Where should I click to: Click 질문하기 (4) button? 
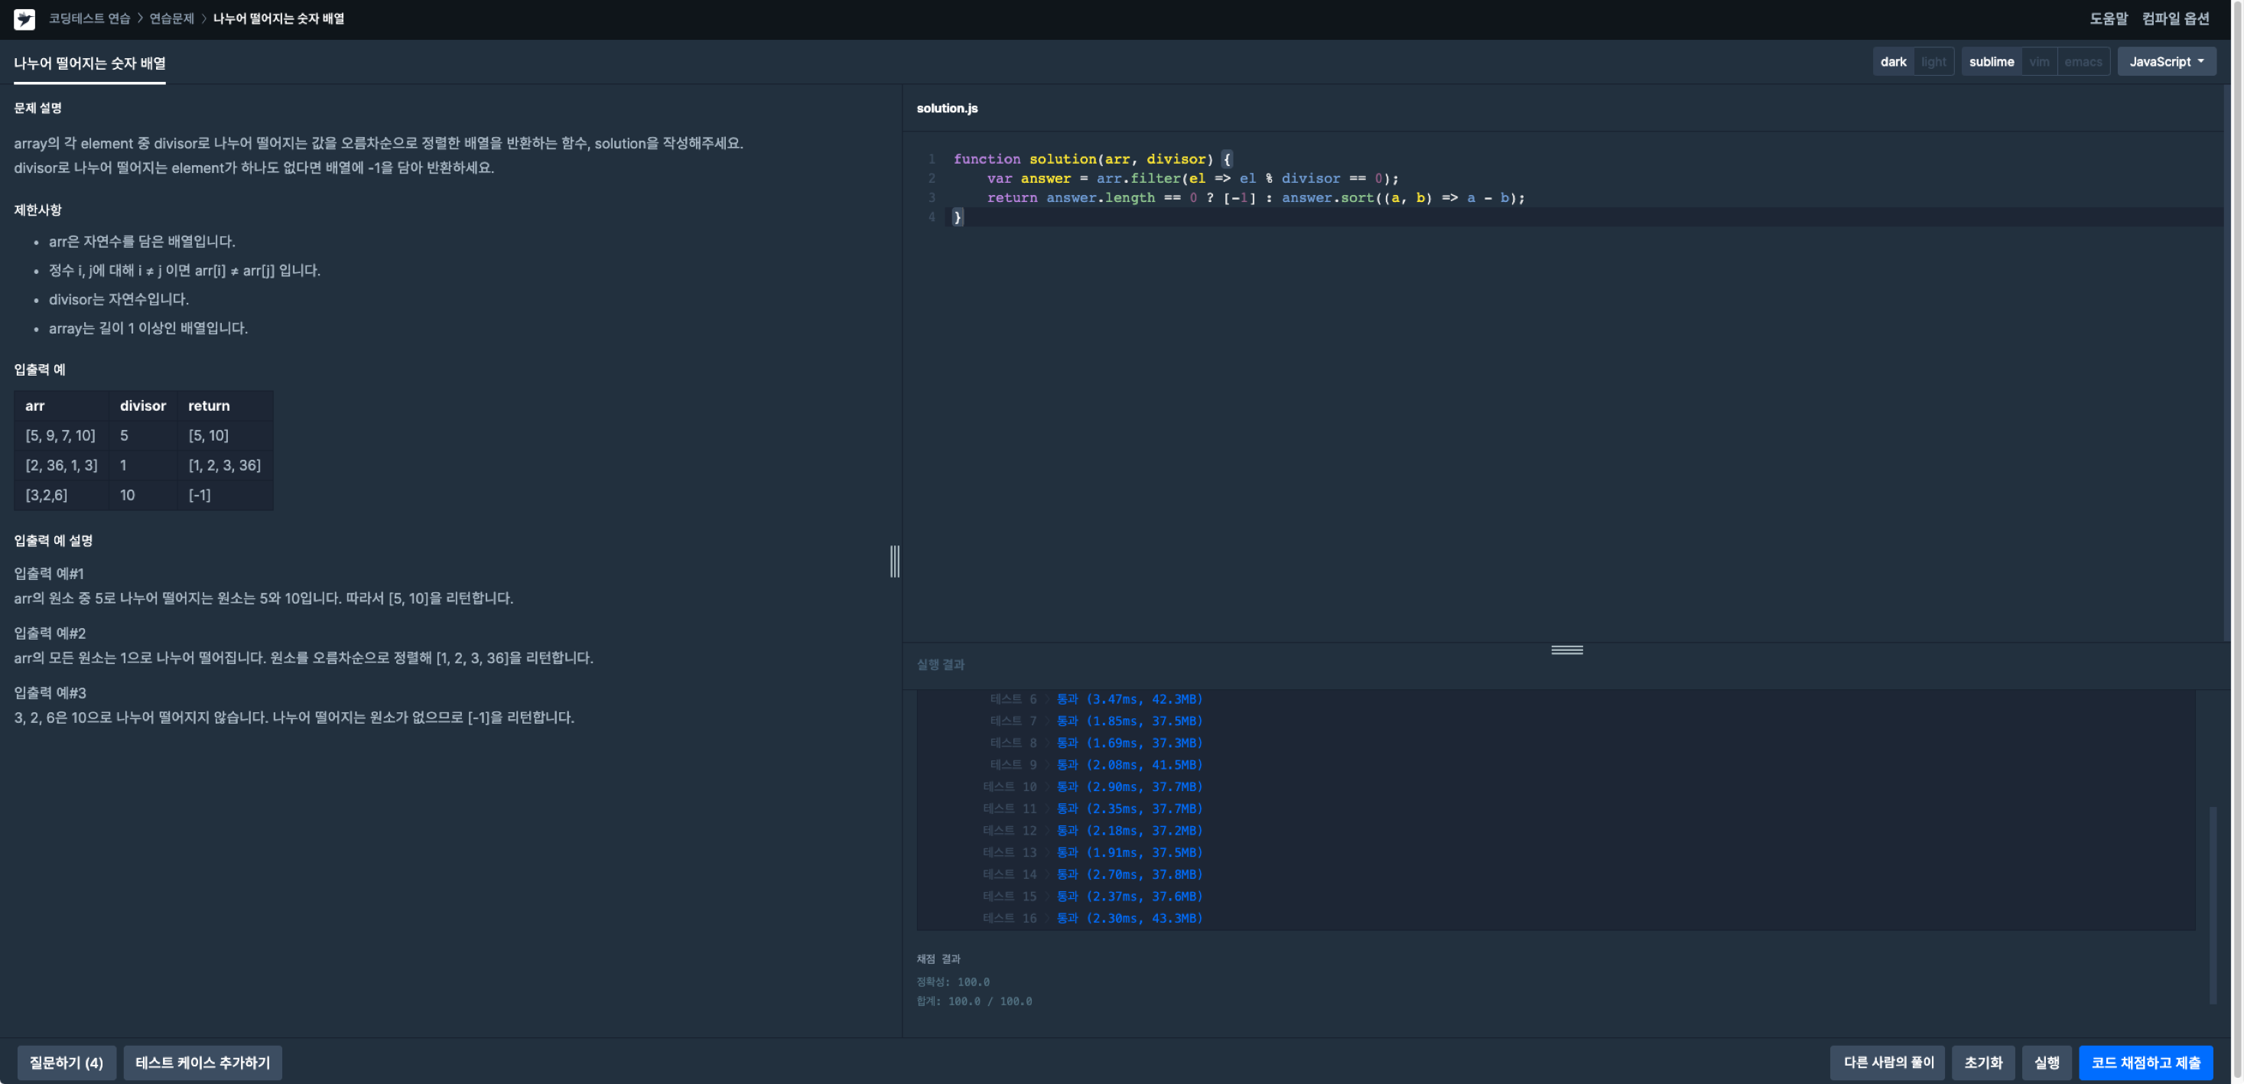67,1063
